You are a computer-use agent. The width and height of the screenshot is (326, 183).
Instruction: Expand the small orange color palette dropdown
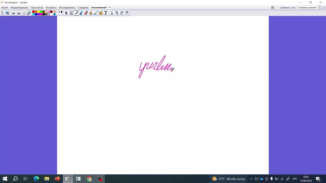pos(55,12)
